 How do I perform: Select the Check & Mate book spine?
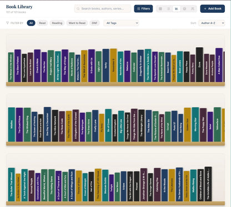[x=37, y=65]
